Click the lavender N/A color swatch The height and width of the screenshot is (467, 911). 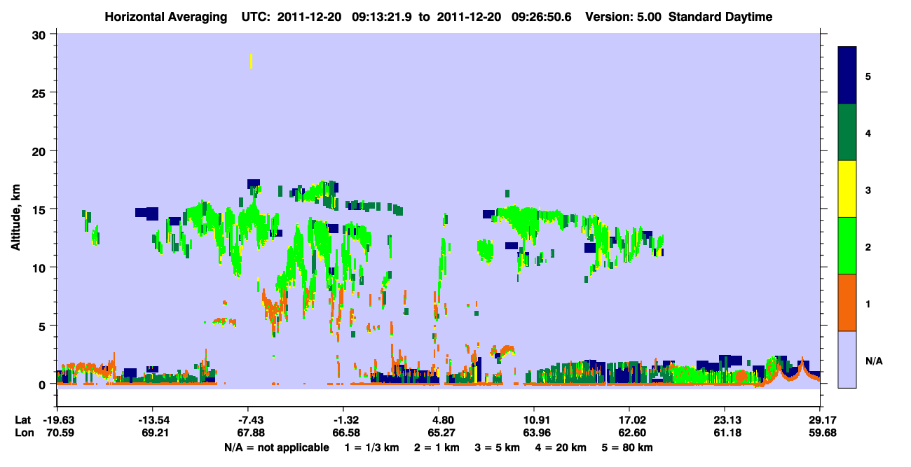(847, 359)
